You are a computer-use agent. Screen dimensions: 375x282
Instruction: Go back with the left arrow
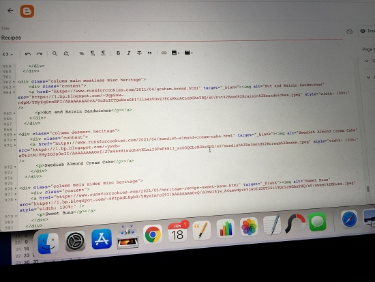10,10
